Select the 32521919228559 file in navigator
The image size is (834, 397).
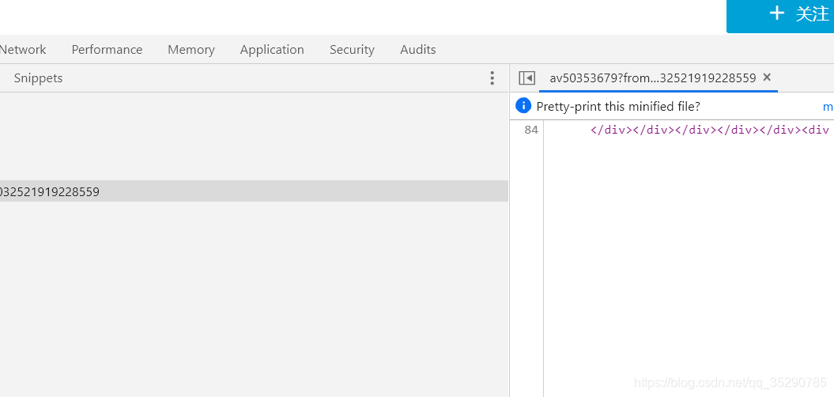[254, 191]
